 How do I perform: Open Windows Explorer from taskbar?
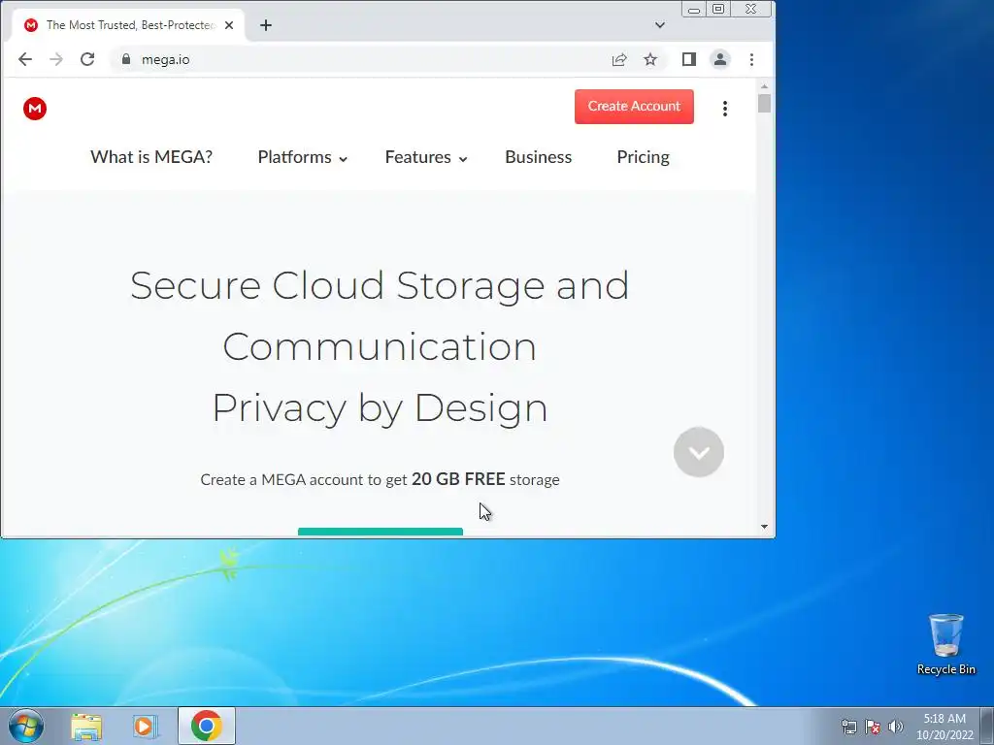(86, 726)
